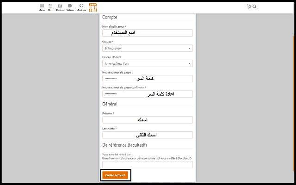Click the orange site logo

(x=92, y=7)
